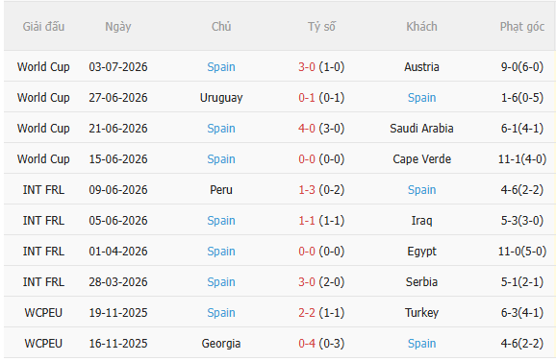The width and height of the screenshot is (556, 361).
Task: Click the Peru home team name
Action: coord(221,190)
